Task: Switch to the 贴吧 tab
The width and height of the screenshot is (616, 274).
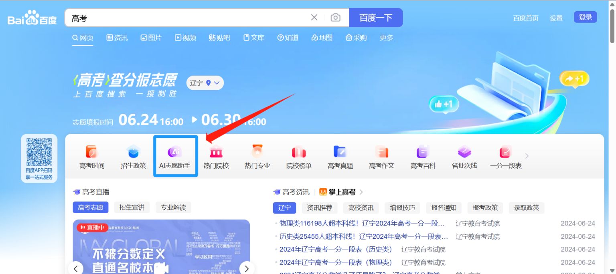Action: [219, 38]
